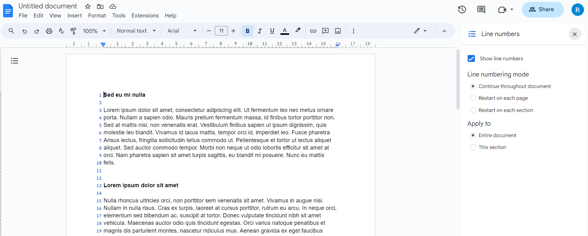Click the right indent marker on ruler

coord(337,45)
